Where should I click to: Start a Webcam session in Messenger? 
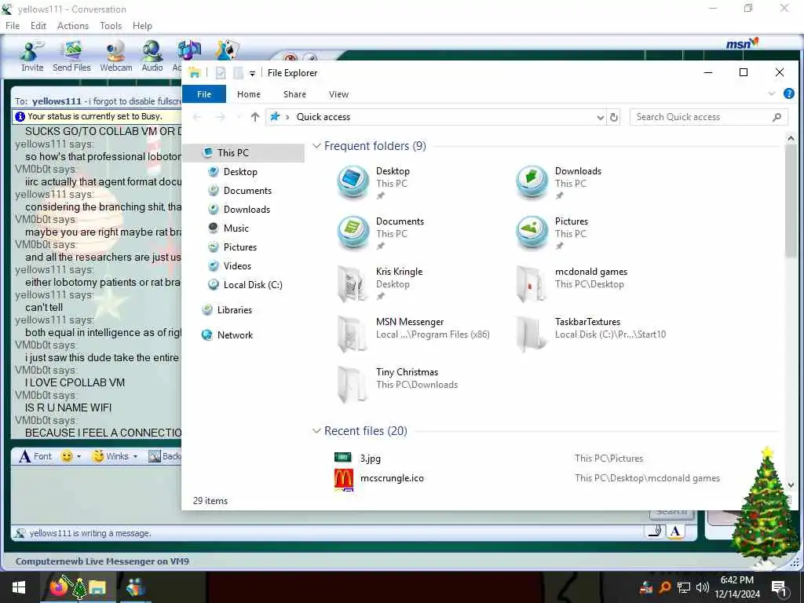click(x=116, y=57)
